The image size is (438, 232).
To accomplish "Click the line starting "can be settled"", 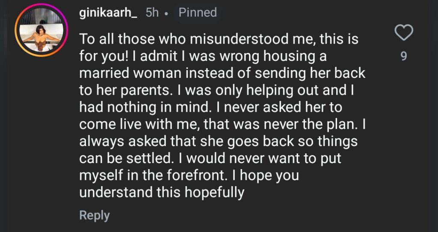I will pyautogui.click(x=210, y=158).
